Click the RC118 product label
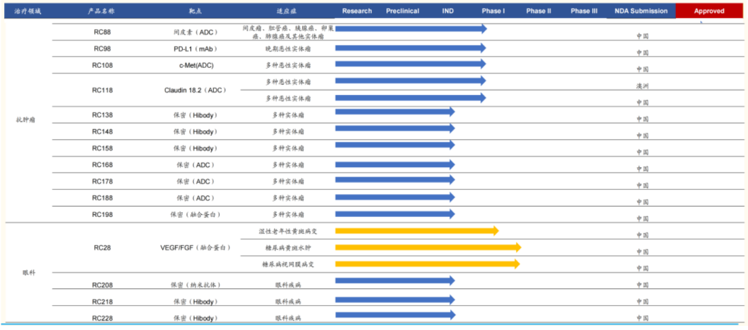This screenshot has height=330, width=748. 103,90
